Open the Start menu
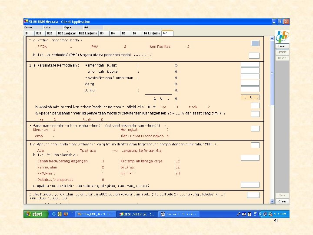 pyautogui.click(x=36, y=214)
